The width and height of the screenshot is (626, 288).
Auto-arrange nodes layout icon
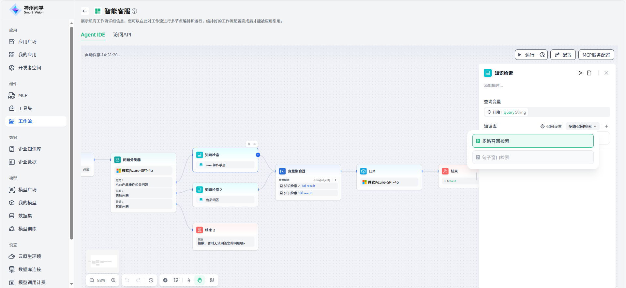(212, 280)
